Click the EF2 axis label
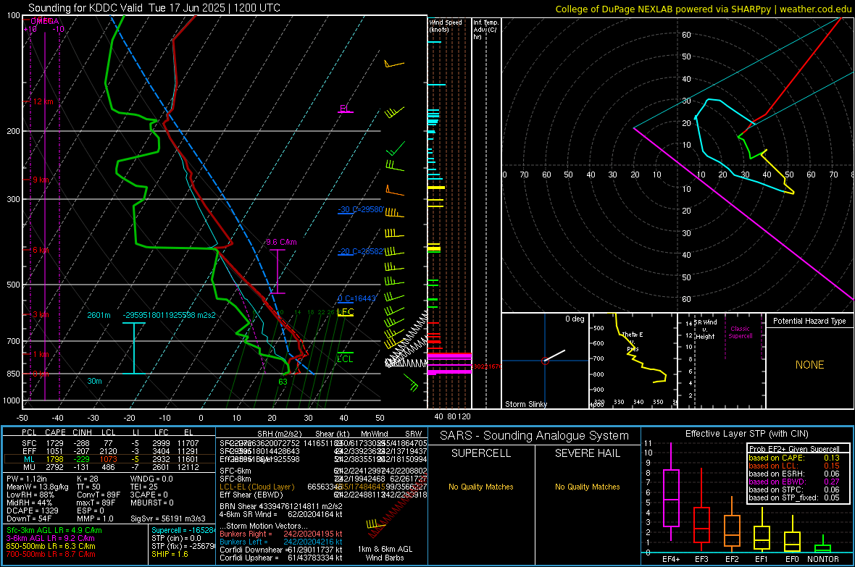The width and height of the screenshot is (855, 567). pyautogui.click(x=731, y=559)
